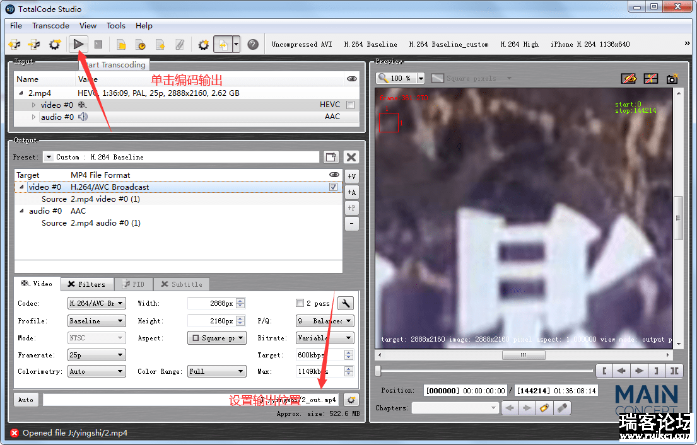Toggle the output video #0 H.264/AVC checkbox
The image size is (697, 445).
point(334,187)
